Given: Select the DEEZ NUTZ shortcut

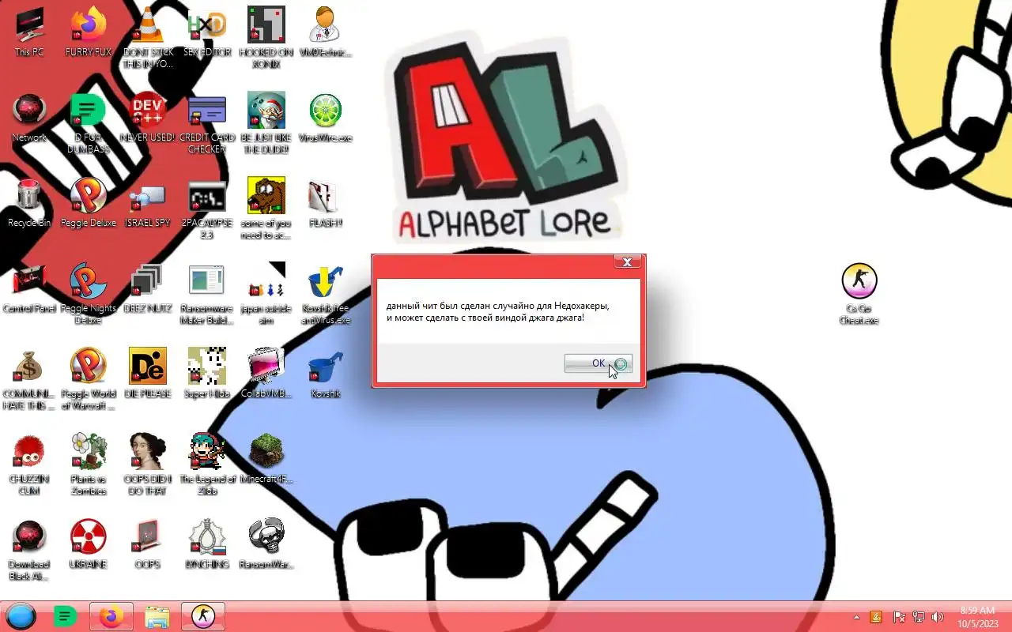Looking at the screenshot, I should [148, 288].
